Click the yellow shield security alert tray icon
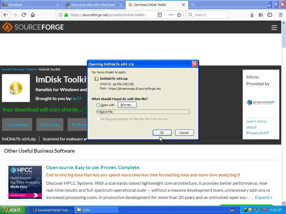The image size is (286, 214). (250, 210)
